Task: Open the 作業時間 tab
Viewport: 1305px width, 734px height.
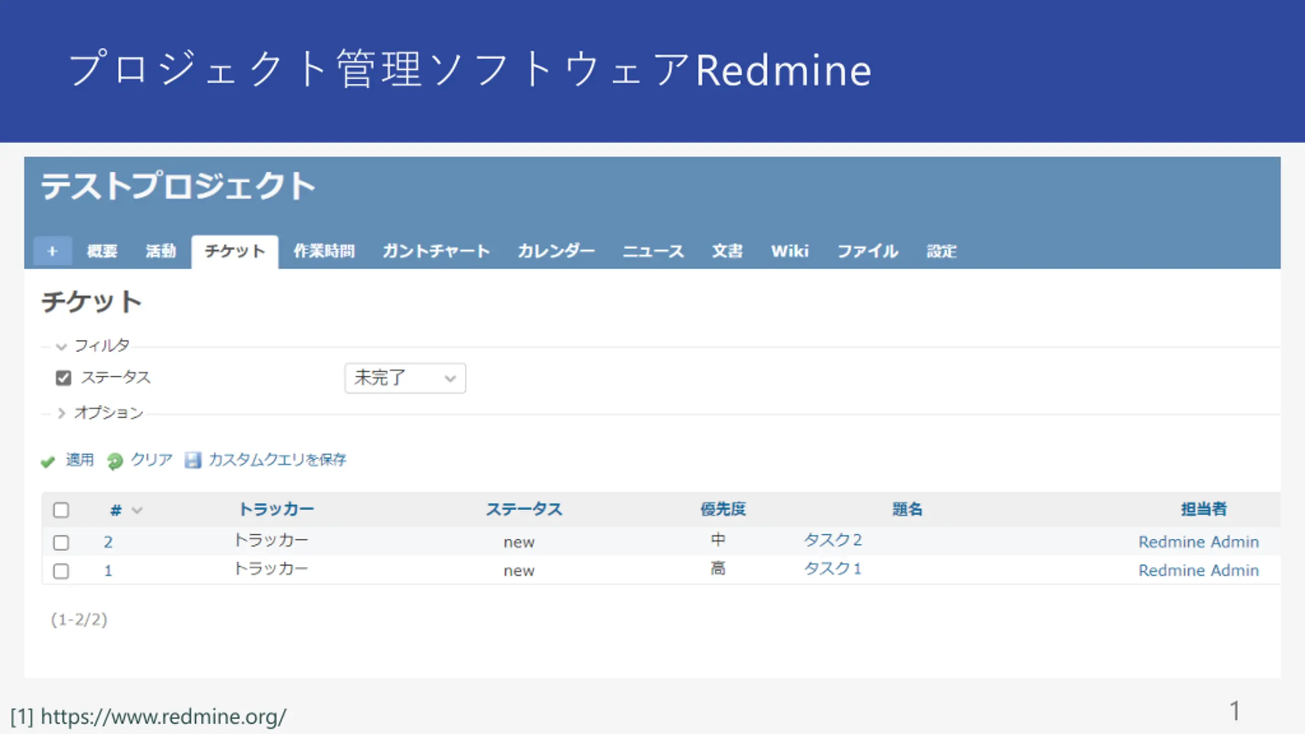Action: pos(324,251)
